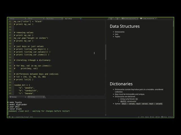Screen dimensions: 181x135
Task: Click the file path in the status bar
Action: (x=22, y=117)
